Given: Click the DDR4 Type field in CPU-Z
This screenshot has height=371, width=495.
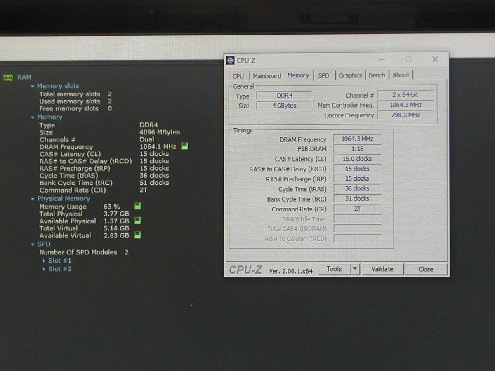Looking at the screenshot, I should click(x=284, y=96).
